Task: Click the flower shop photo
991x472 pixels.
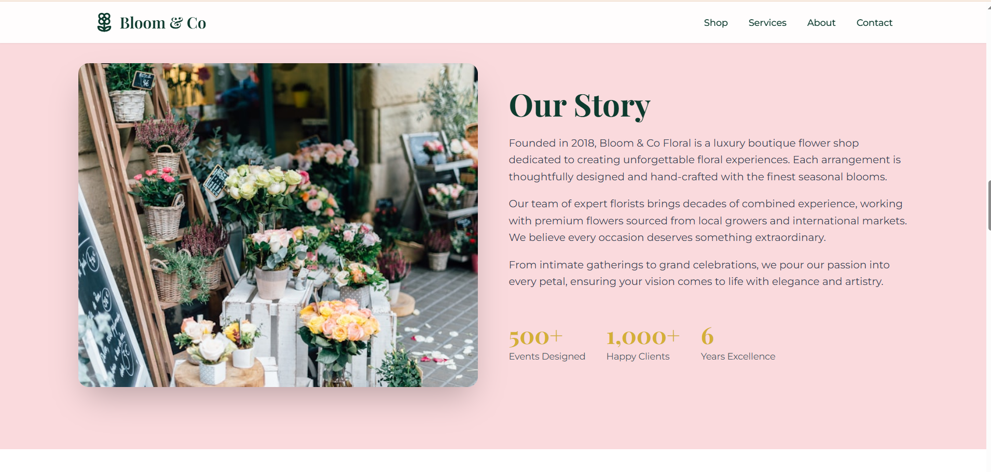Action: point(278,225)
